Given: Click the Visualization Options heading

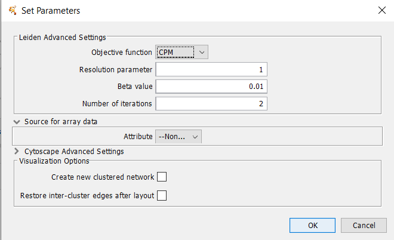Looking at the screenshot, I should 54,161.
